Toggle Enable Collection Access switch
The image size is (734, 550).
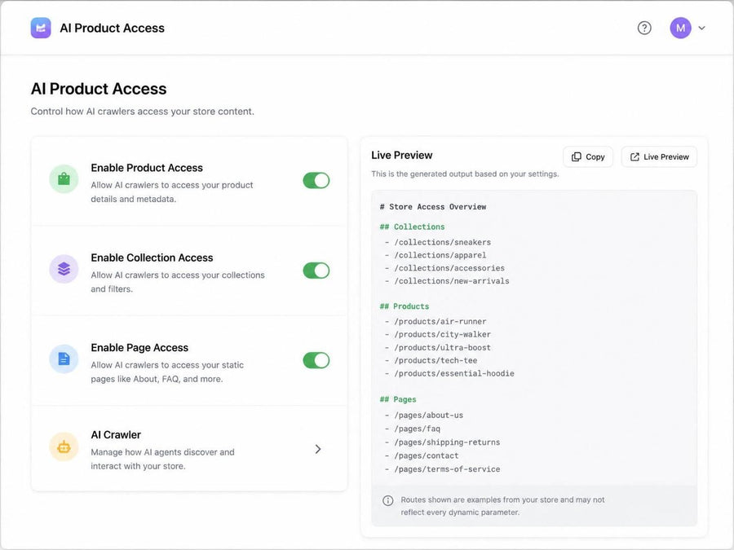[316, 271]
